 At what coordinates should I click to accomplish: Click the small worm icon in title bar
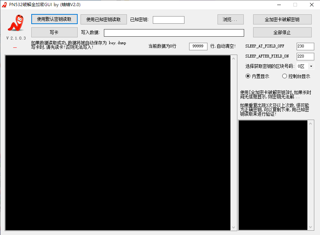coord(4,5)
